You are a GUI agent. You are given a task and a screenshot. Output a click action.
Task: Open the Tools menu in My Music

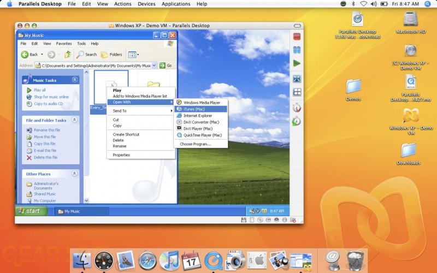81,44
